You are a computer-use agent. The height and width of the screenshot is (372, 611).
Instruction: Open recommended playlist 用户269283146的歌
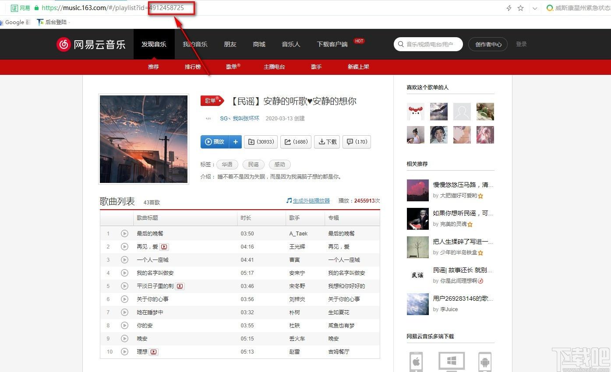pos(463,298)
